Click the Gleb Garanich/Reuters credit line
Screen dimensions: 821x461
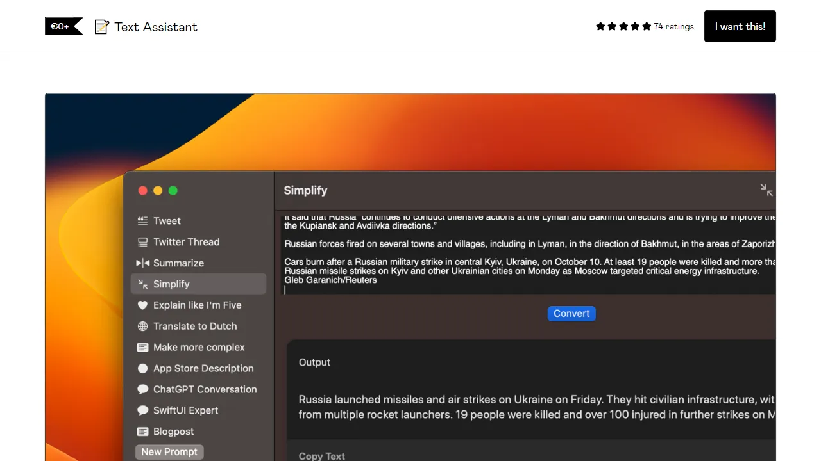(x=331, y=280)
